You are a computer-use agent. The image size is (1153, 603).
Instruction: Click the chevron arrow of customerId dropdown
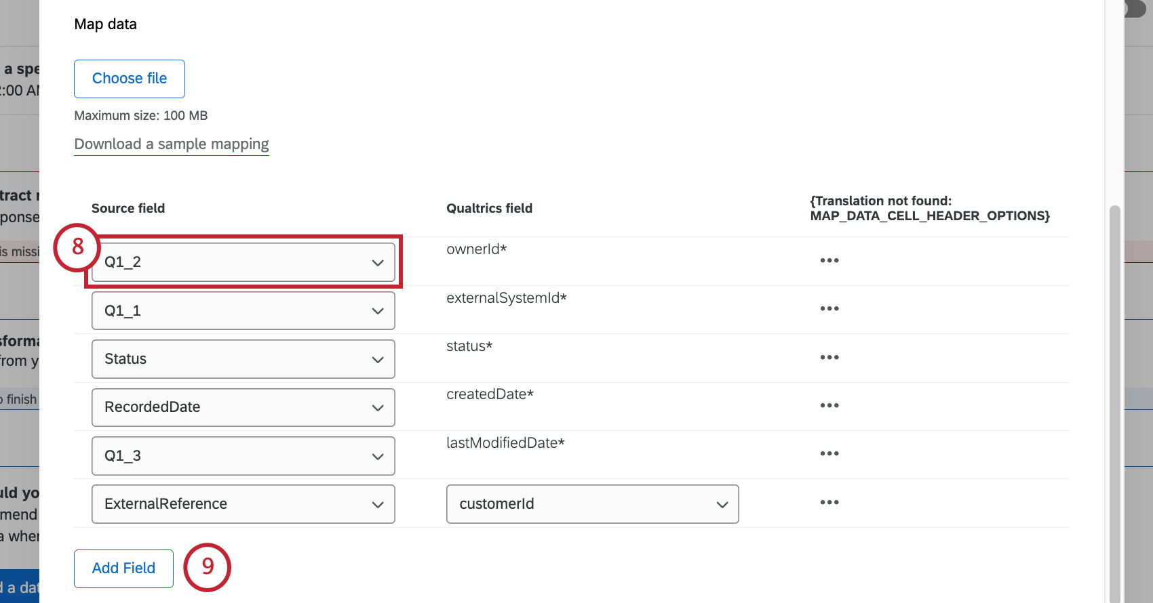[x=722, y=505]
